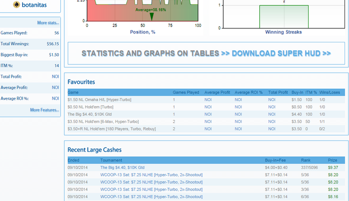Sort Favourites by Average ROI % header
The width and height of the screenshot is (349, 201).
[x=249, y=92]
